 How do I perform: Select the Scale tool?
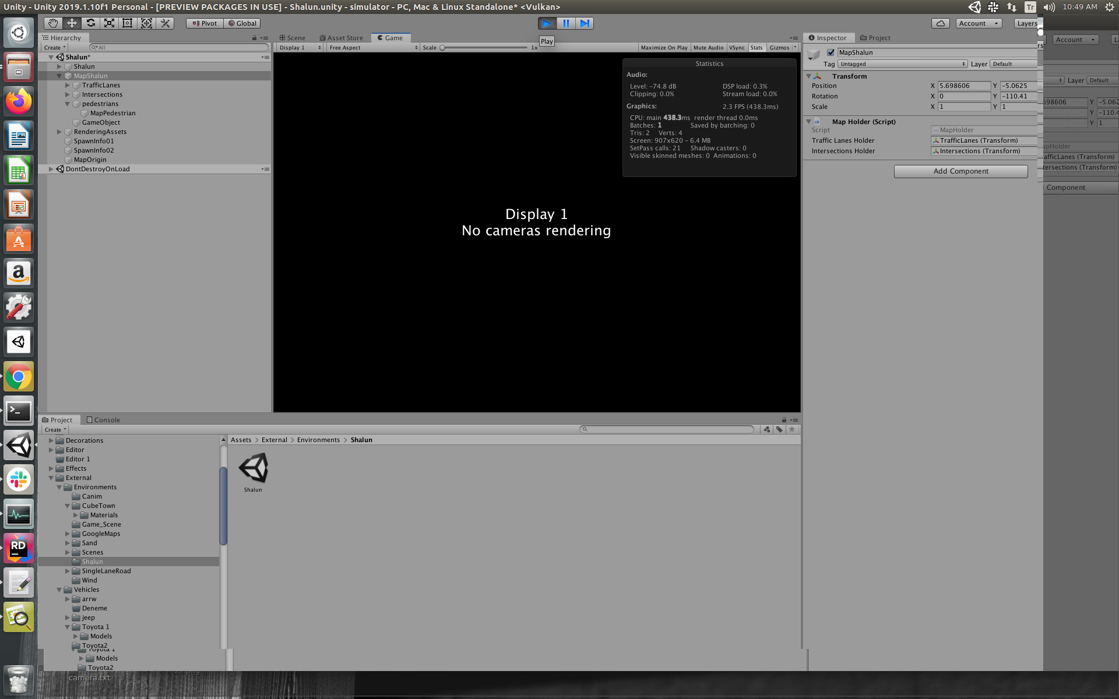109,23
